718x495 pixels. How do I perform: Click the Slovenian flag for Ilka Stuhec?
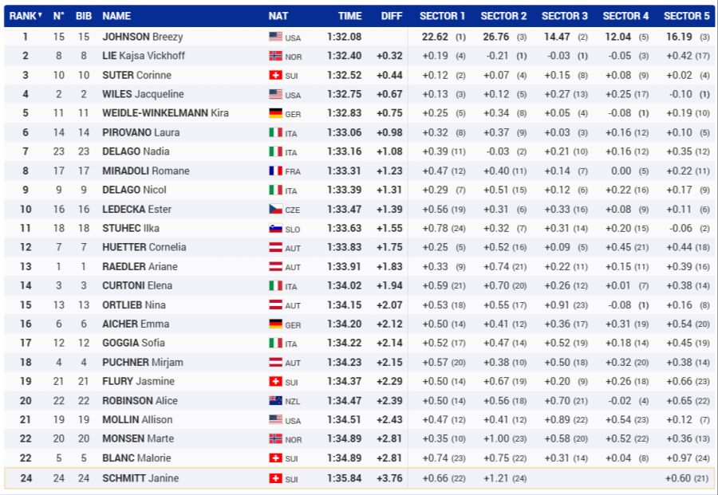pos(276,228)
